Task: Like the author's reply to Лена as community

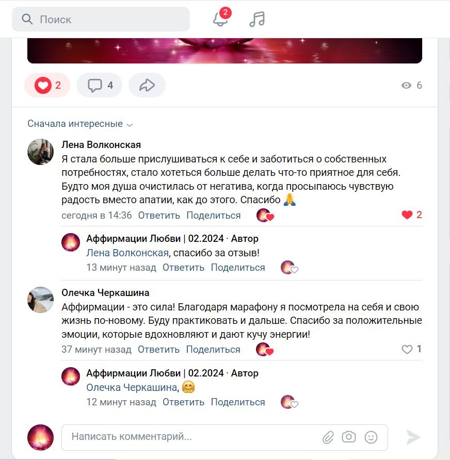Action: click(290, 267)
